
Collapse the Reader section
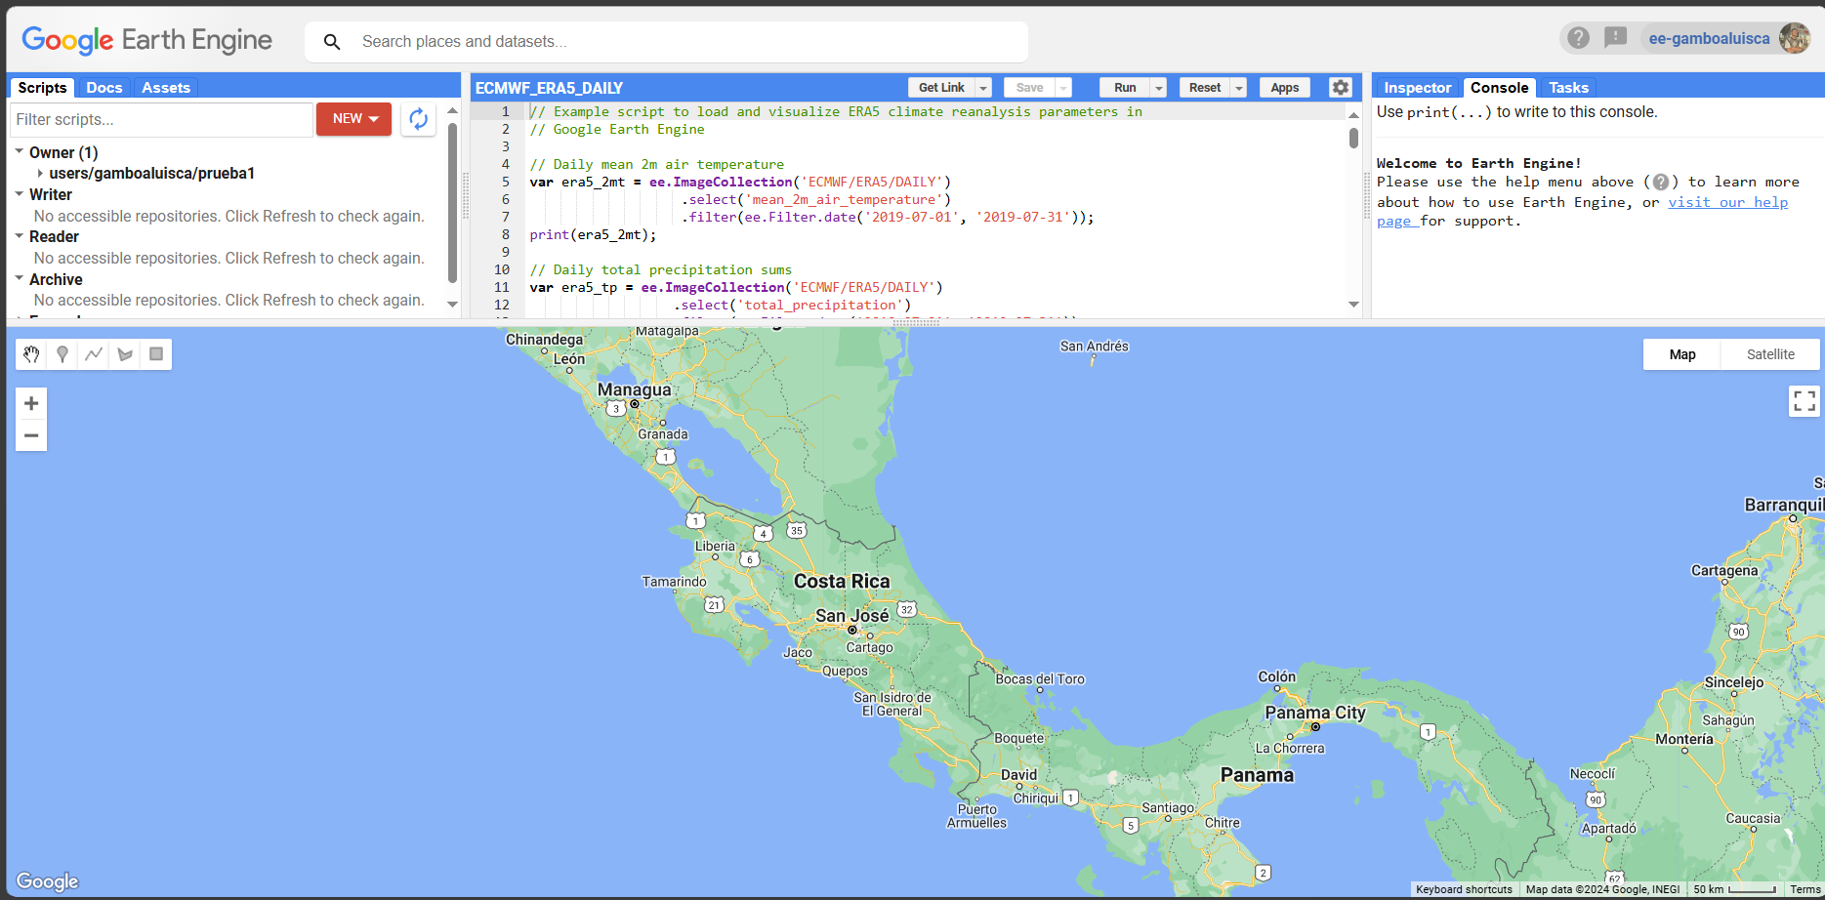20,236
